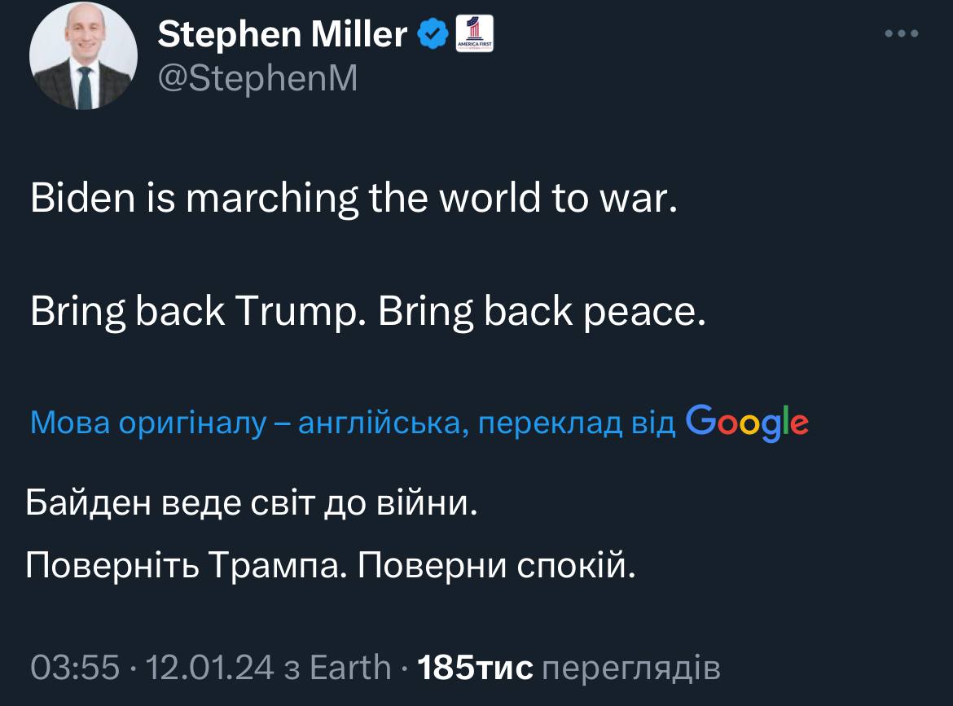Image resolution: width=953 pixels, height=706 pixels.
Task: Click translated line "Байден веде світ до війни."
Action: pyautogui.click(x=251, y=505)
